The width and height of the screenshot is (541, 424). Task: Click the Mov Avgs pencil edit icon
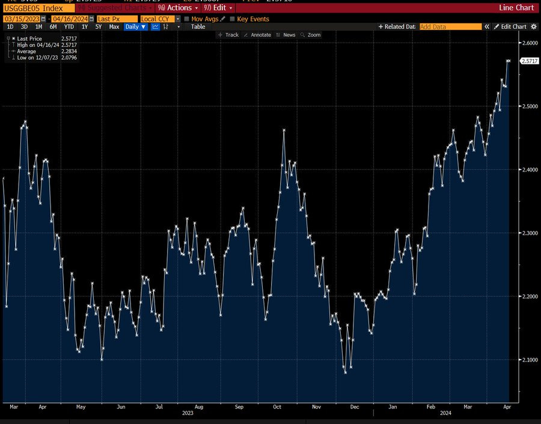click(222, 19)
